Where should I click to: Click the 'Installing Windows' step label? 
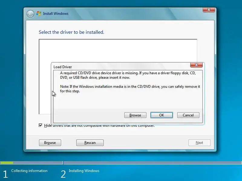[84, 171]
